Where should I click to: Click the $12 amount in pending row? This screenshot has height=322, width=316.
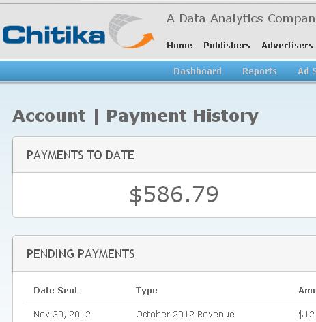307,315
